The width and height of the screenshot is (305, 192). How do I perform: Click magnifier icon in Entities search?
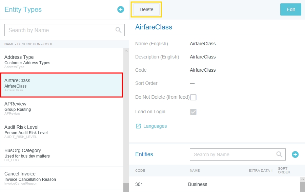(x=279, y=154)
